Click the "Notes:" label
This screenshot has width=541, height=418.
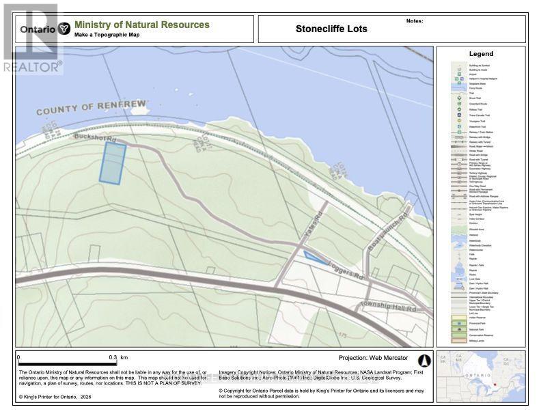tap(415, 20)
